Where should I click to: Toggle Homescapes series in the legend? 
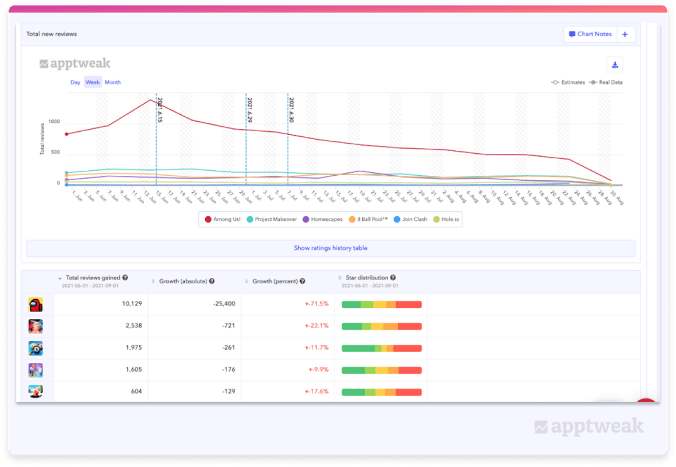[x=323, y=219]
